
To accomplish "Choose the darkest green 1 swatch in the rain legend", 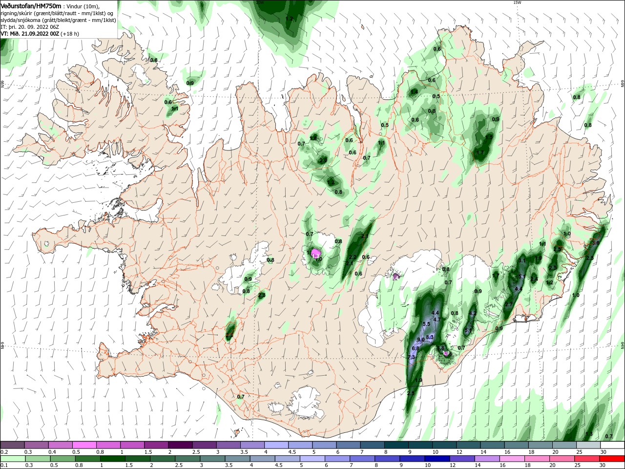I will [112, 459].
